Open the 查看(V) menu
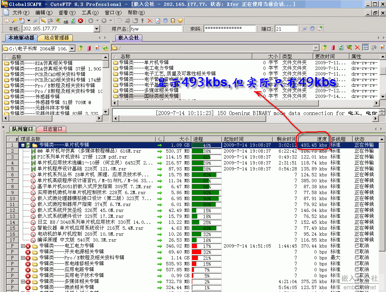 coord(67,13)
